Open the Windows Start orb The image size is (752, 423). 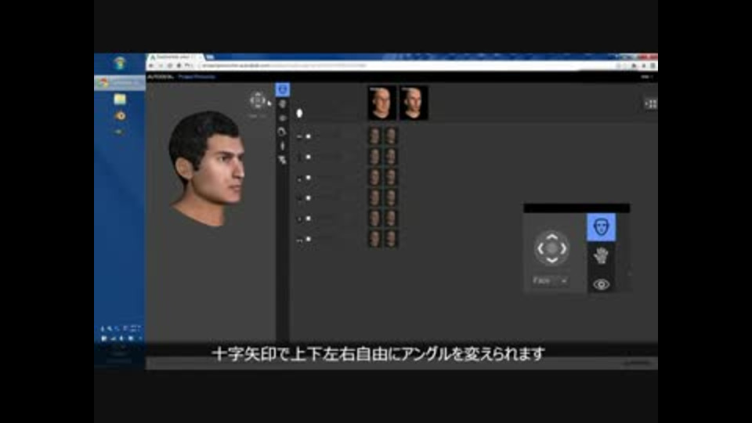point(119,63)
